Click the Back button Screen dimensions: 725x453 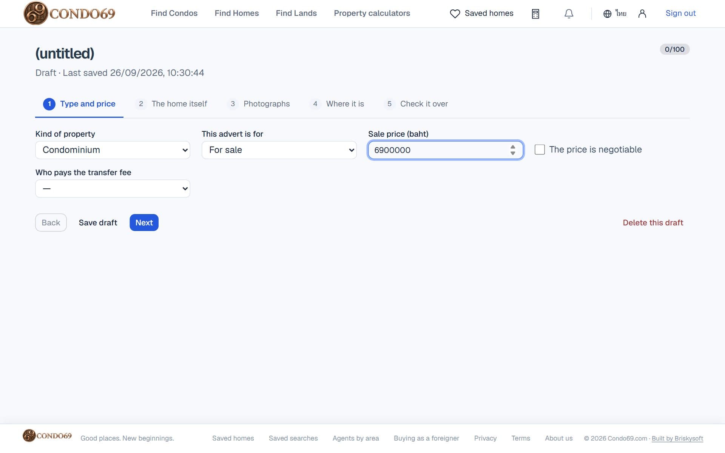click(x=51, y=223)
